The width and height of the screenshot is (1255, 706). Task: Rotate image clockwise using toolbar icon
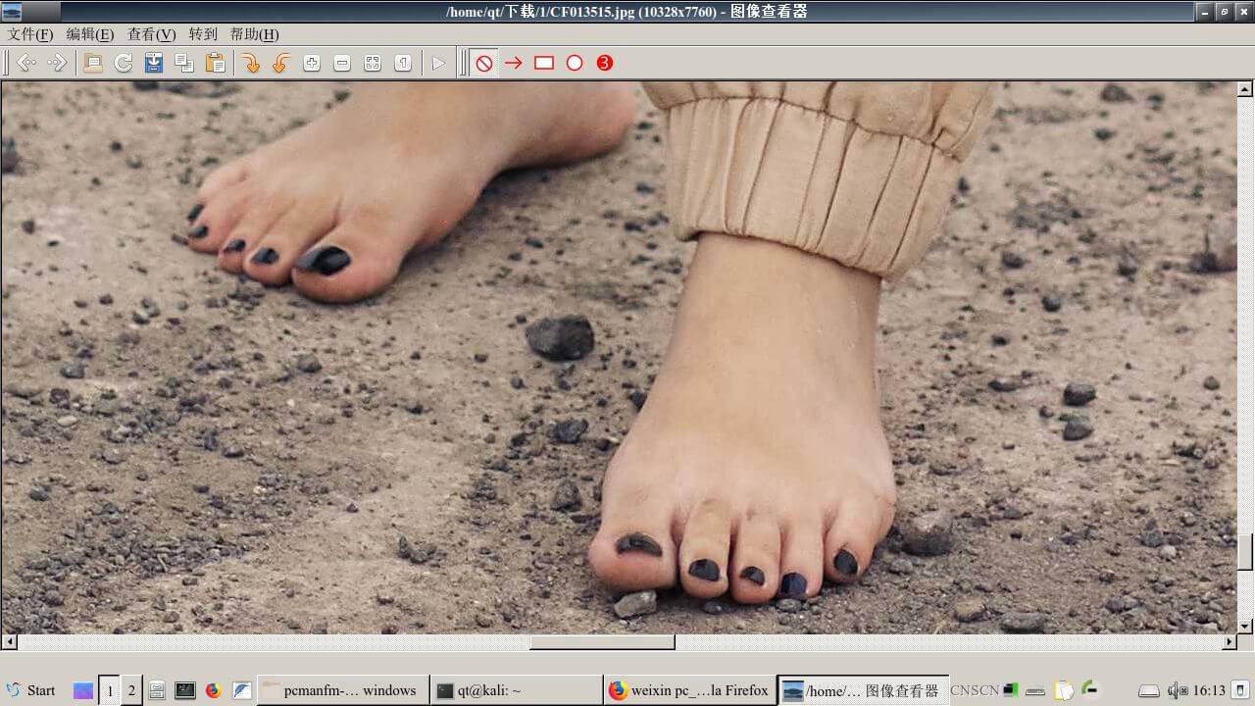point(251,63)
